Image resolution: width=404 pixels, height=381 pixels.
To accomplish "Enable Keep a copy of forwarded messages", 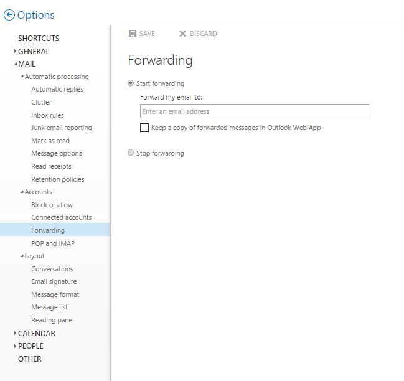I will pos(144,128).
